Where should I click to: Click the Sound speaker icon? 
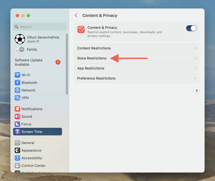(x=17, y=116)
